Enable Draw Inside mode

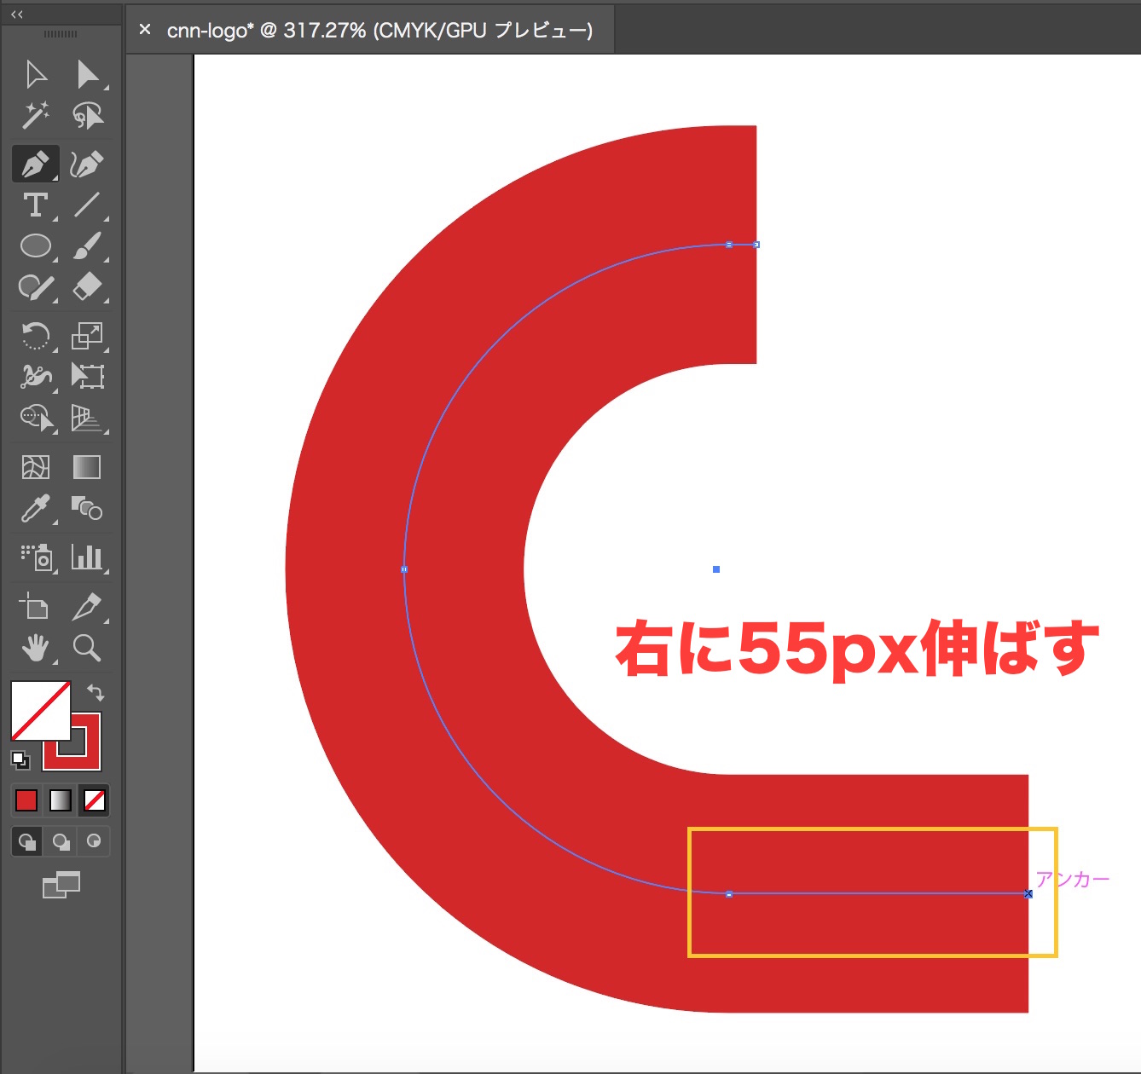(x=94, y=842)
